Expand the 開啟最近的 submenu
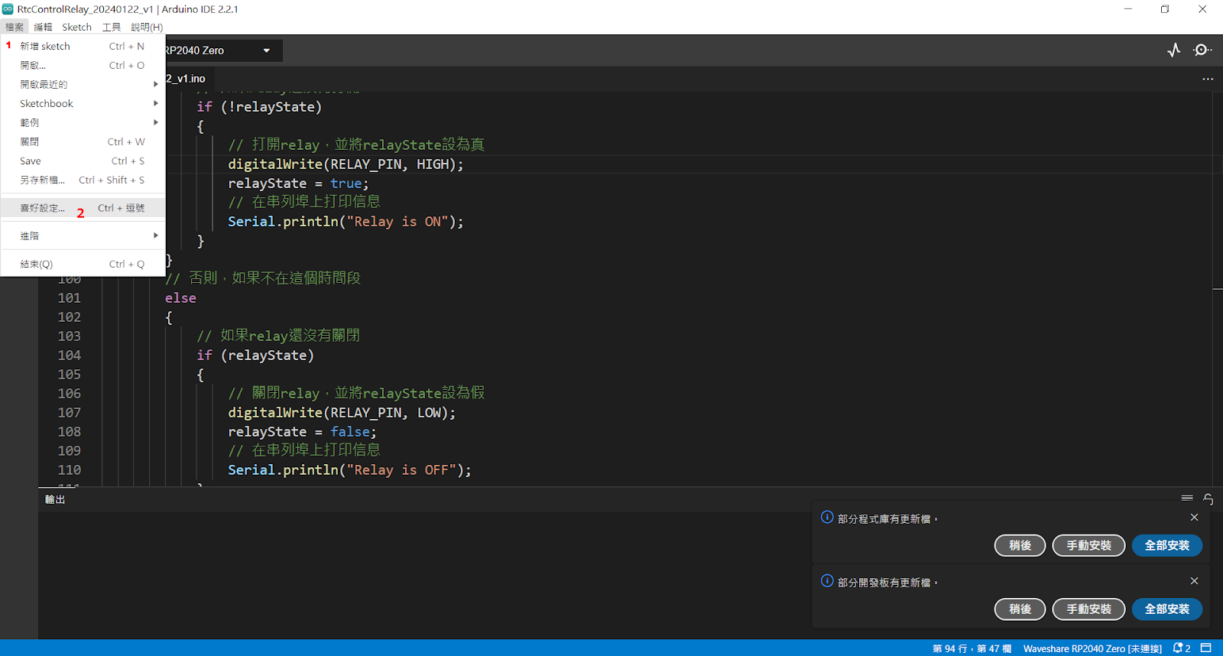This screenshot has height=656, width=1223. click(x=83, y=84)
